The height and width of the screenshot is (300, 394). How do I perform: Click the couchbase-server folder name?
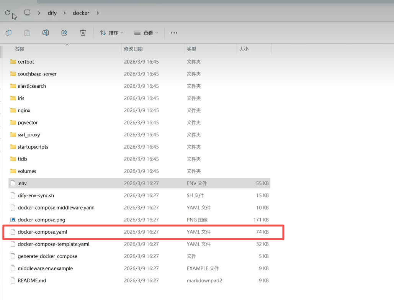click(37, 74)
